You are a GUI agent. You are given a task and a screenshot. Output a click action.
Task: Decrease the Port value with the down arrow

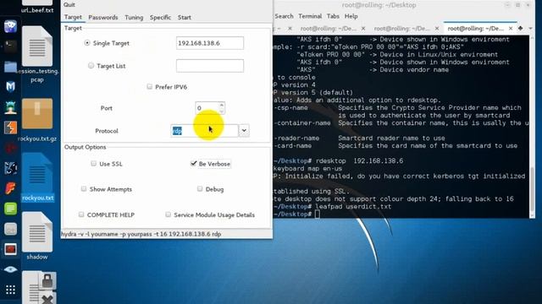click(x=222, y=111)
